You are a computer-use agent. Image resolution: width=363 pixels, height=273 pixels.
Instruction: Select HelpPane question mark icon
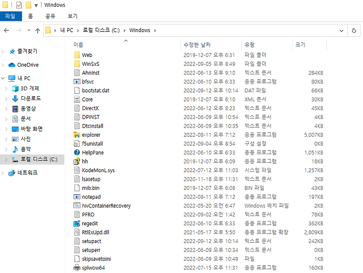(x=77, y=153)
